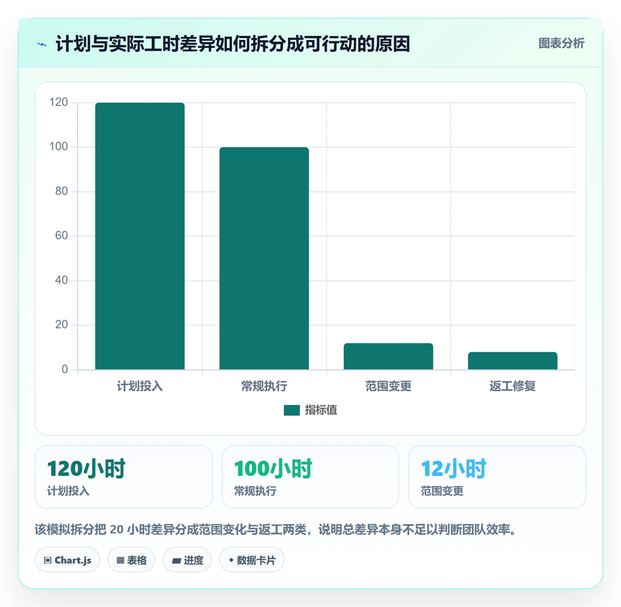Click the y-axis value 80
The image size is (621, 607).
tap(62, 191)
